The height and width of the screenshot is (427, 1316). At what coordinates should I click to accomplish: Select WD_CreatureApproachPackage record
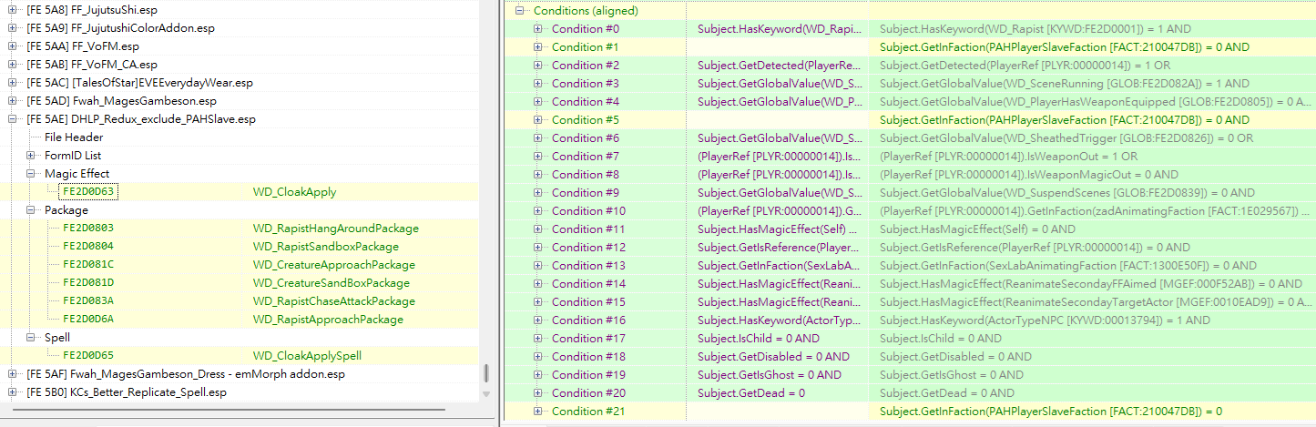tap(334, 265)
